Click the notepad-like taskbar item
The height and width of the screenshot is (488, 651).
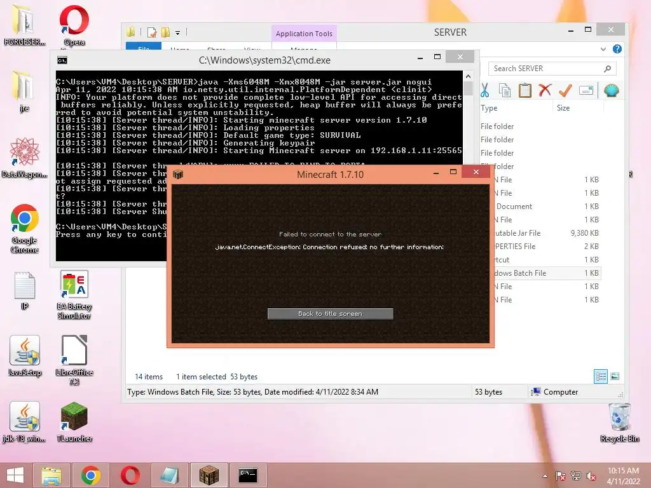coord(169,475)
